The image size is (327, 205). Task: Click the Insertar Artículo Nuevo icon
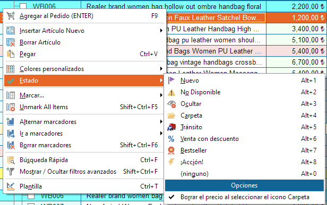coord(11,31)
